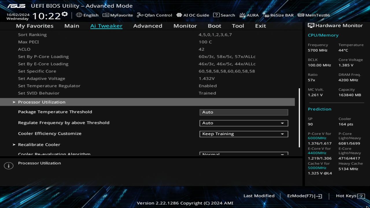Screen dimensions: 370x208
Task: Open the Boot menu
Action: tap(214, 26)
